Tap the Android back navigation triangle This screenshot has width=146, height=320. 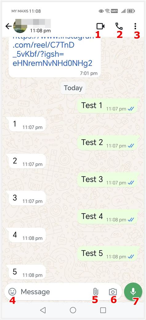43,310
